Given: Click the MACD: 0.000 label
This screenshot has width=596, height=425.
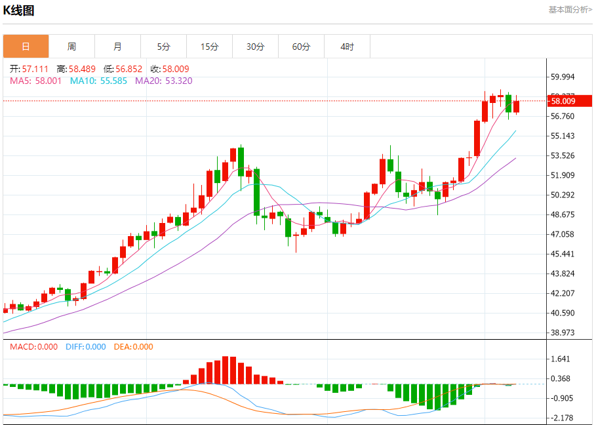Looking at the screenshot, I should [x=33, y=347].
